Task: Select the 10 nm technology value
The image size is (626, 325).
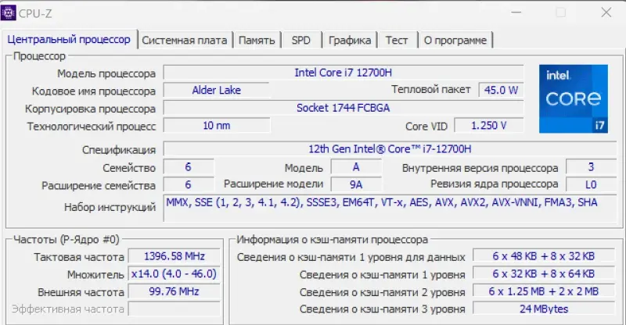Action: click(x=217, y=126)
